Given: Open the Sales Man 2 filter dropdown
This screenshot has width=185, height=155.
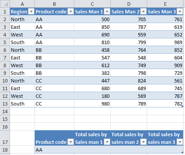Looking at the screenshot, I should pos(143,12).
